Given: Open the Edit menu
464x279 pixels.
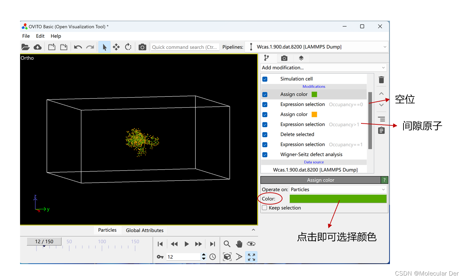Looking at the screenshot, I should [x=40, y=36].
